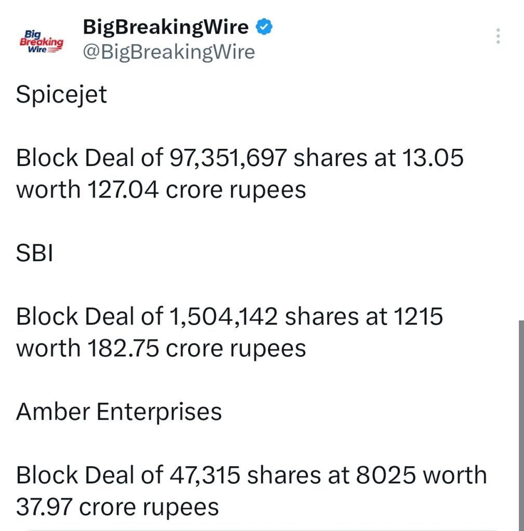The width and height of the screenshot is (524, 531).
Task: Open the three-dot tweet options menu
Action: [498, 36]
